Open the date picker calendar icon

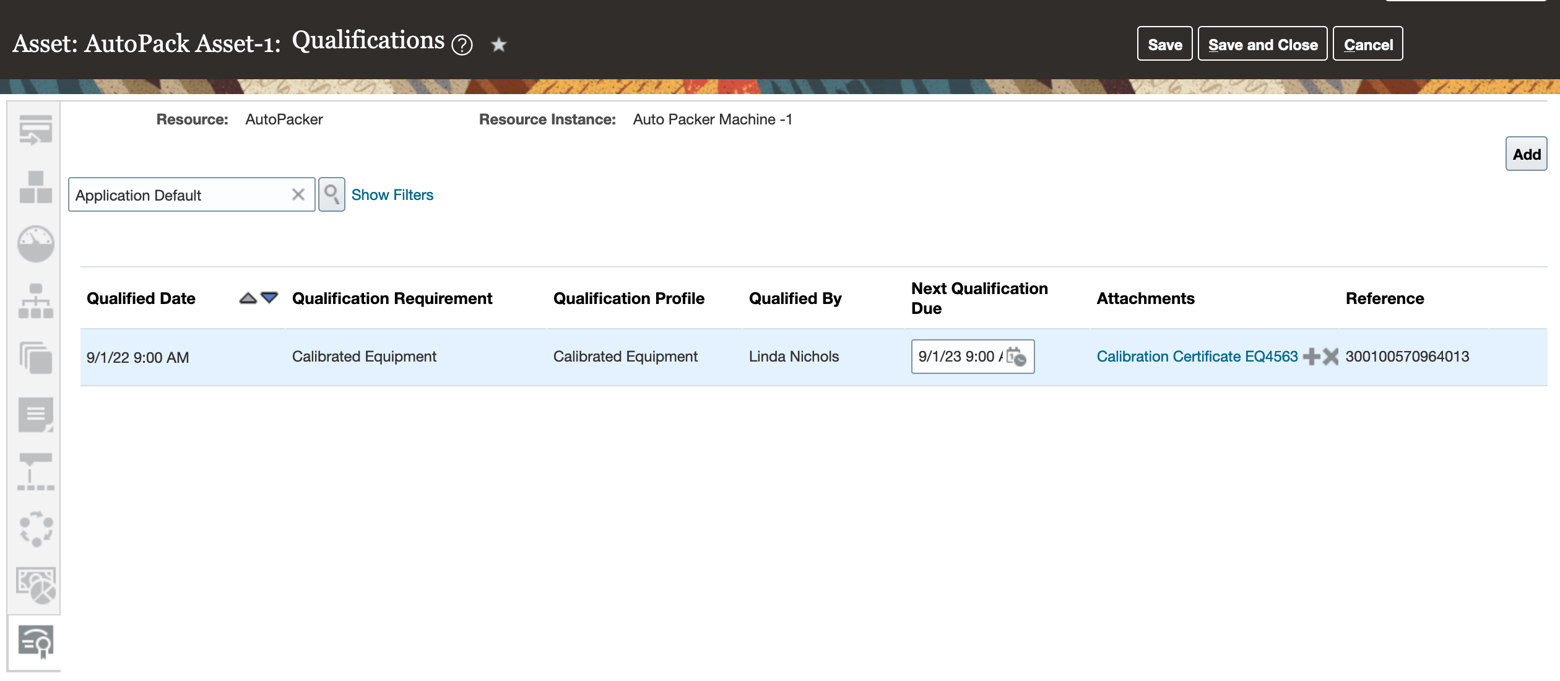click(1016, 357)
